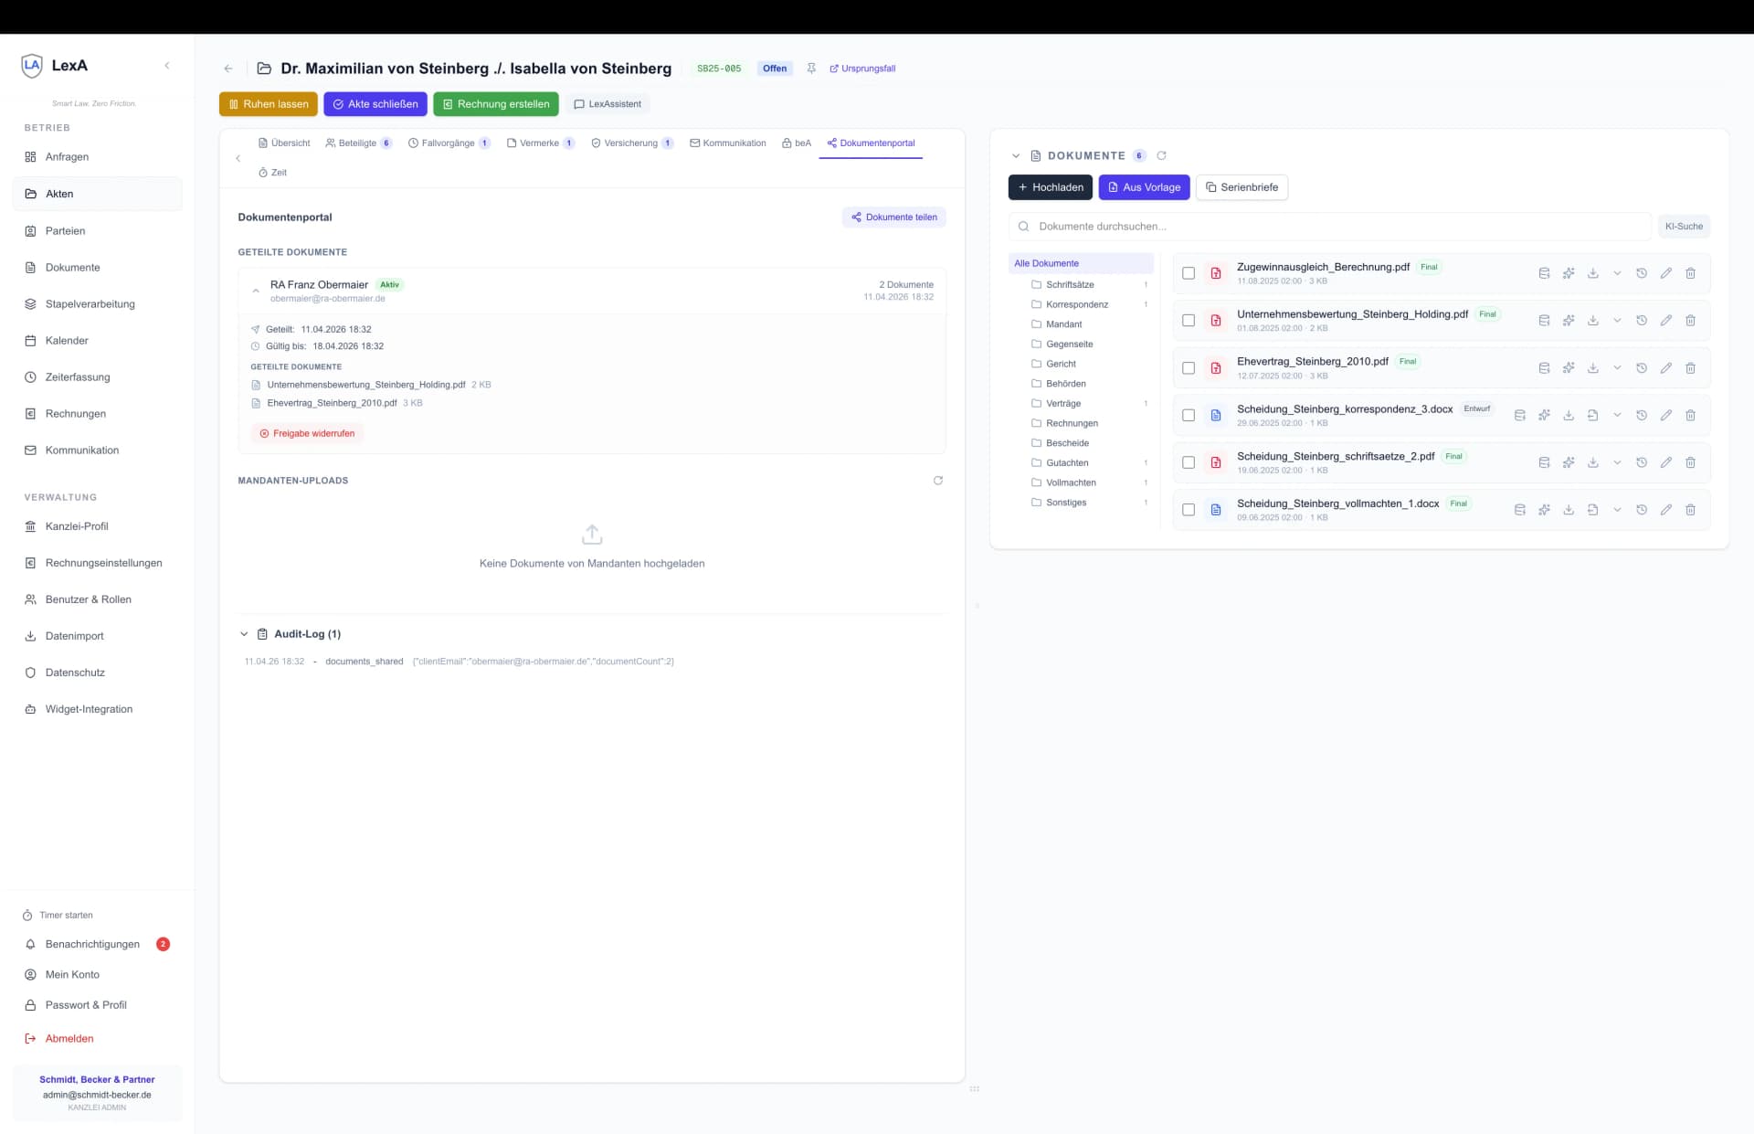Download Zugewinnausgleich_Berechnung.pdf

point(1592,273)
